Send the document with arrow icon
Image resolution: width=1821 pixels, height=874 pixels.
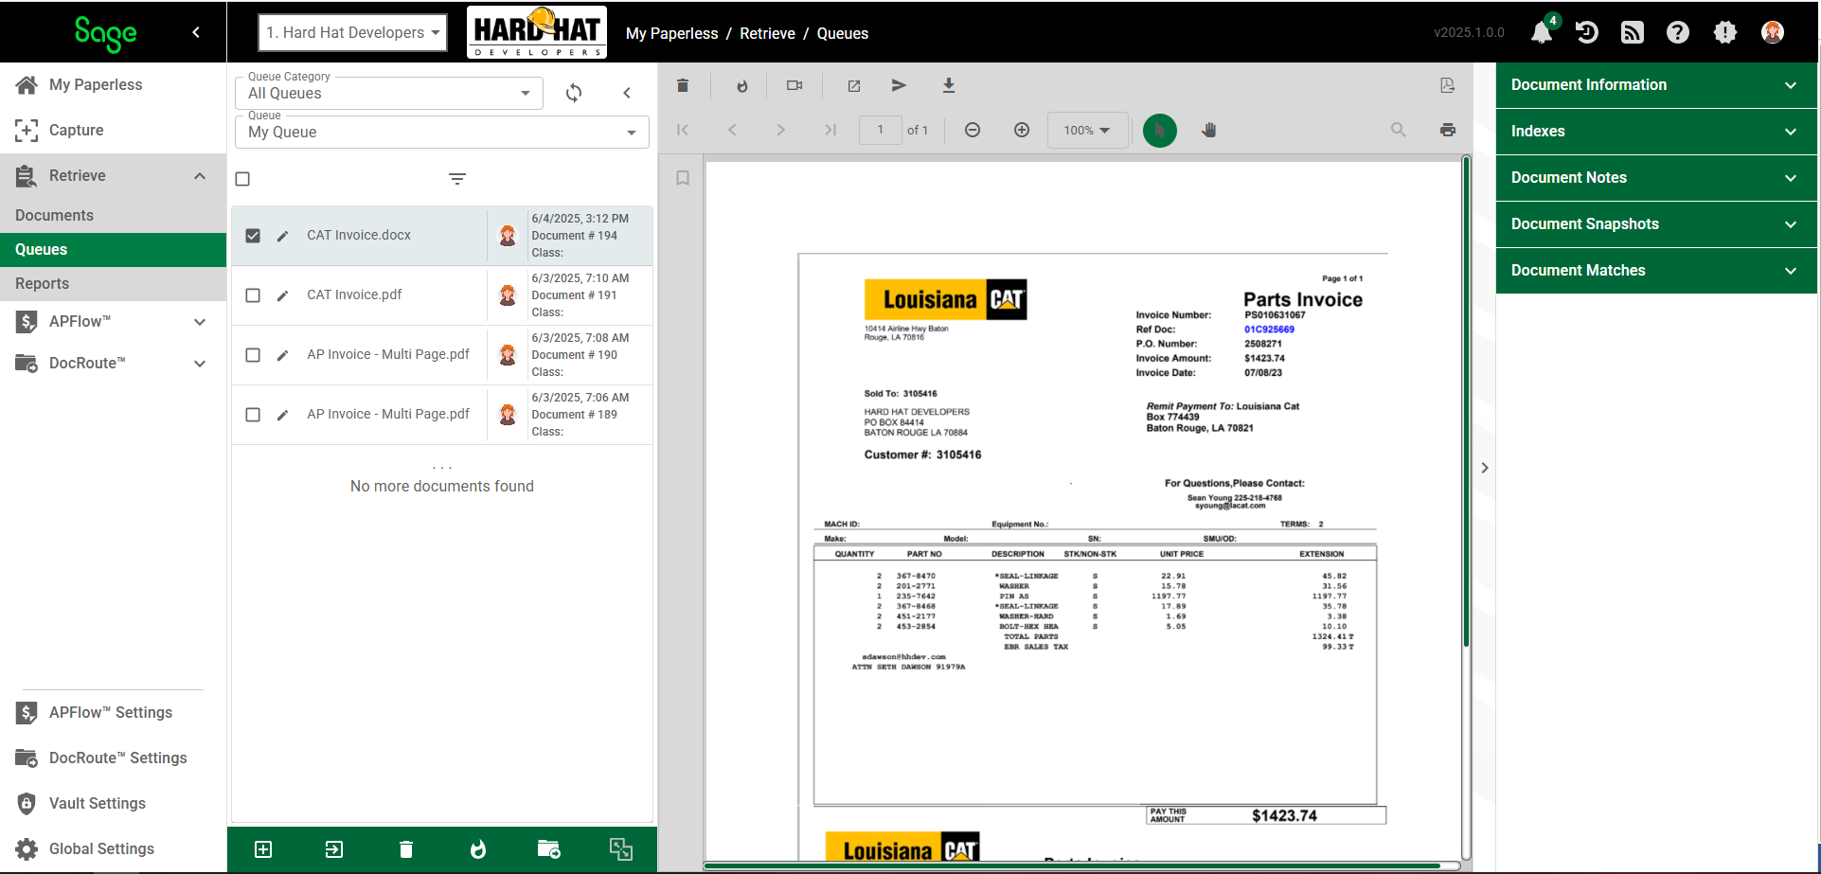899,85
